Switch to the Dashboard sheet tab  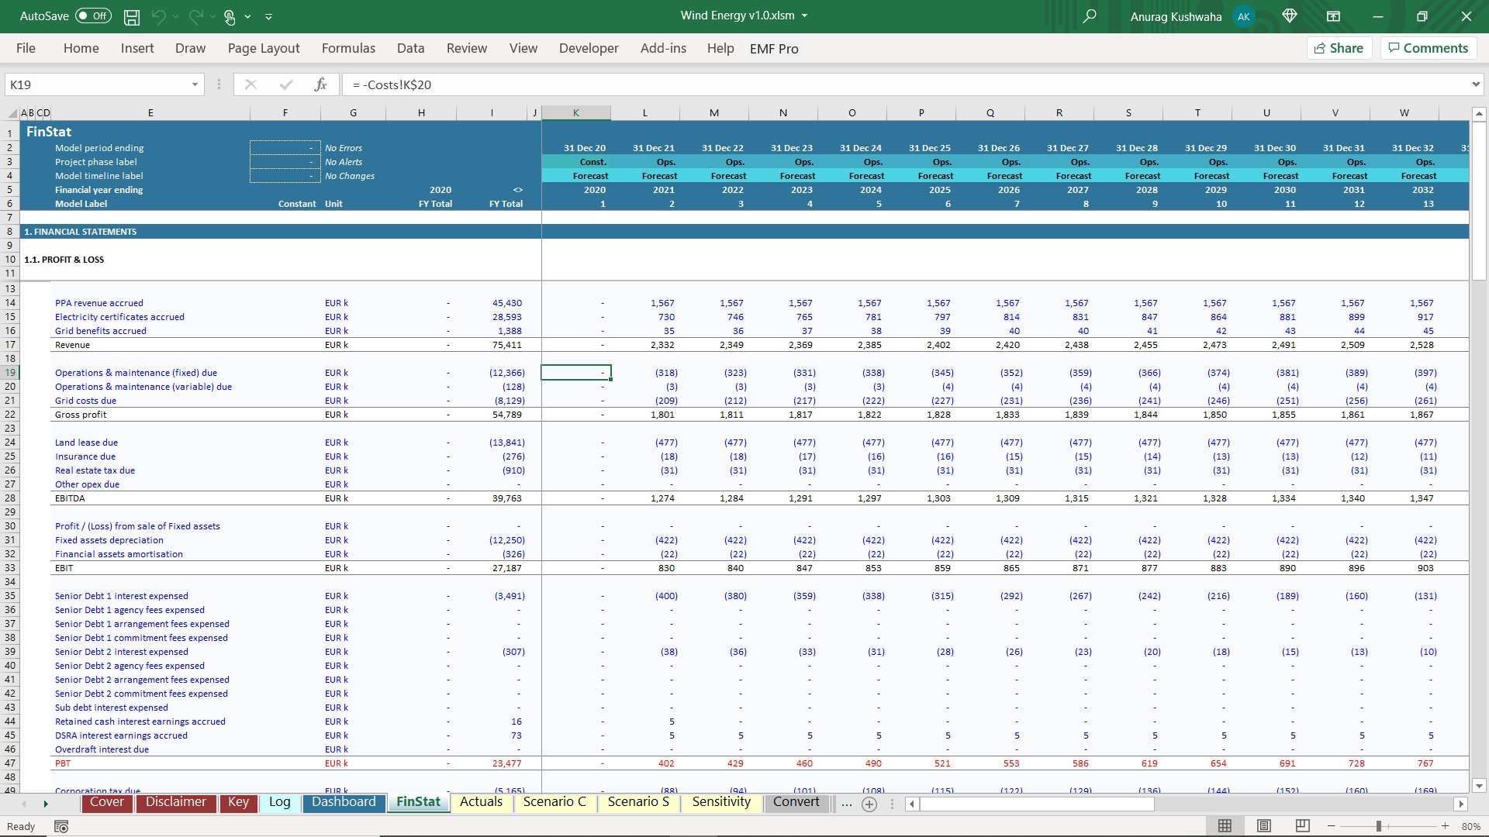pyautogui.click(x=344, y=802)
